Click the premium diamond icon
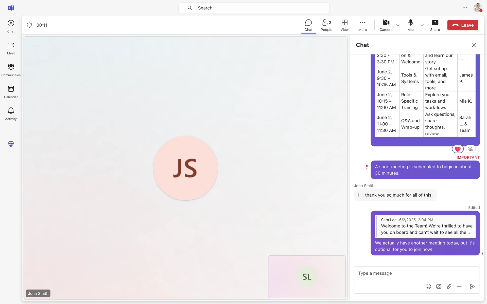Viewport: 487px width, 304px height. (11, 144)
